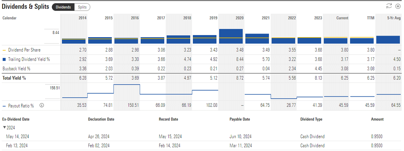This screenshot has height=151, width=404.
Task: Select the 2020 column header
Action: pos(240,18)
